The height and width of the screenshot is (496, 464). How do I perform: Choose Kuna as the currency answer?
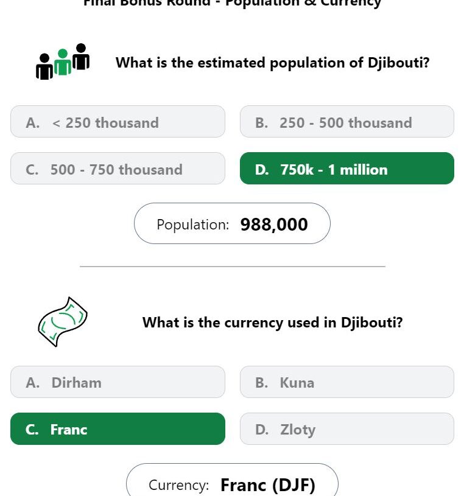[x=347, y=382]
